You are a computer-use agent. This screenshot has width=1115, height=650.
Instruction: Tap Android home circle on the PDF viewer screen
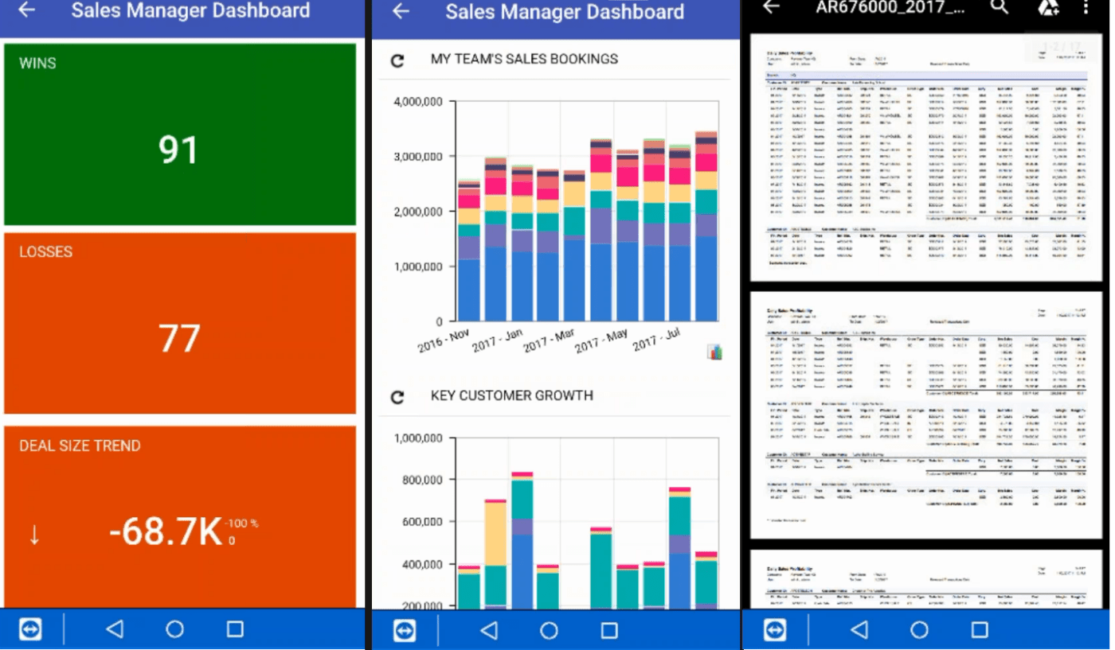[x=919, y=630]
